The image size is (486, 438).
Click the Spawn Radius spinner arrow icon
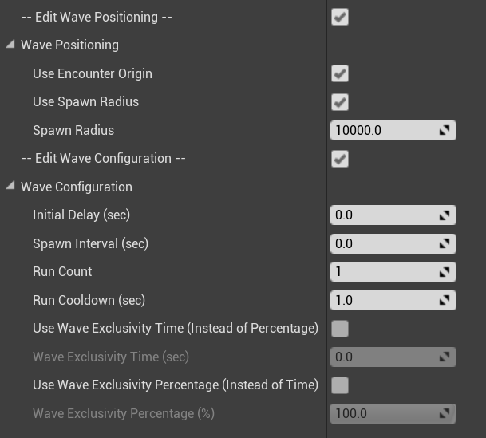[445, 130]
